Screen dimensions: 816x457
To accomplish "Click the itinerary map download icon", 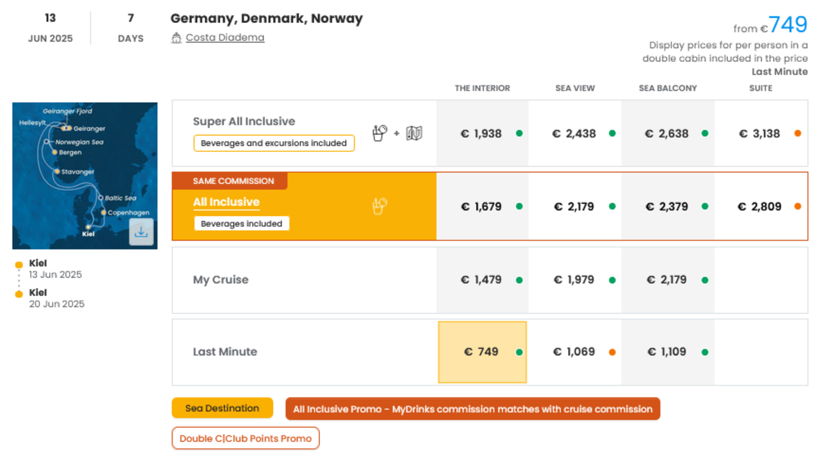I will (141, 232).
